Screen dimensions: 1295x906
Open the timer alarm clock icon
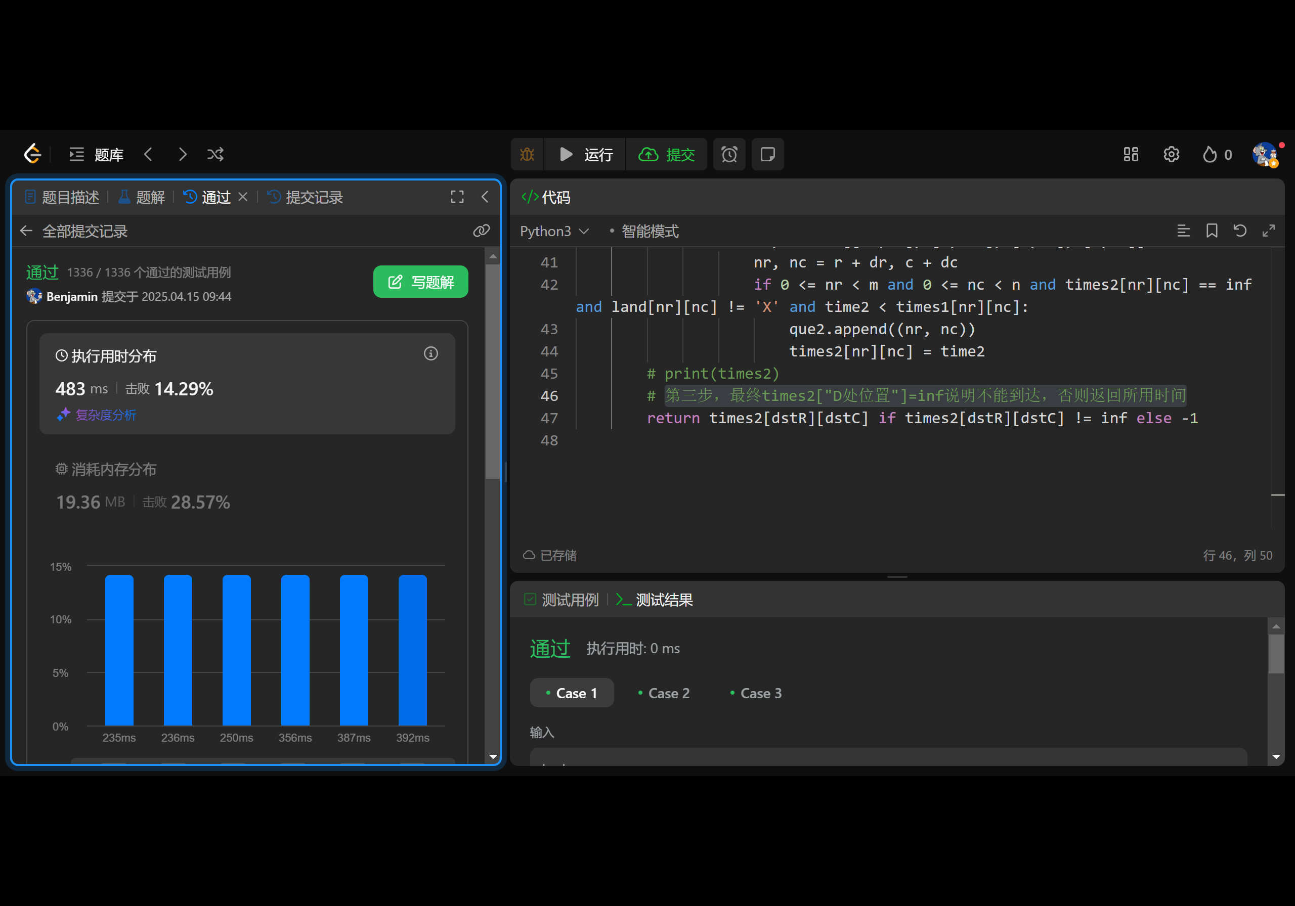tap(729, 155)
